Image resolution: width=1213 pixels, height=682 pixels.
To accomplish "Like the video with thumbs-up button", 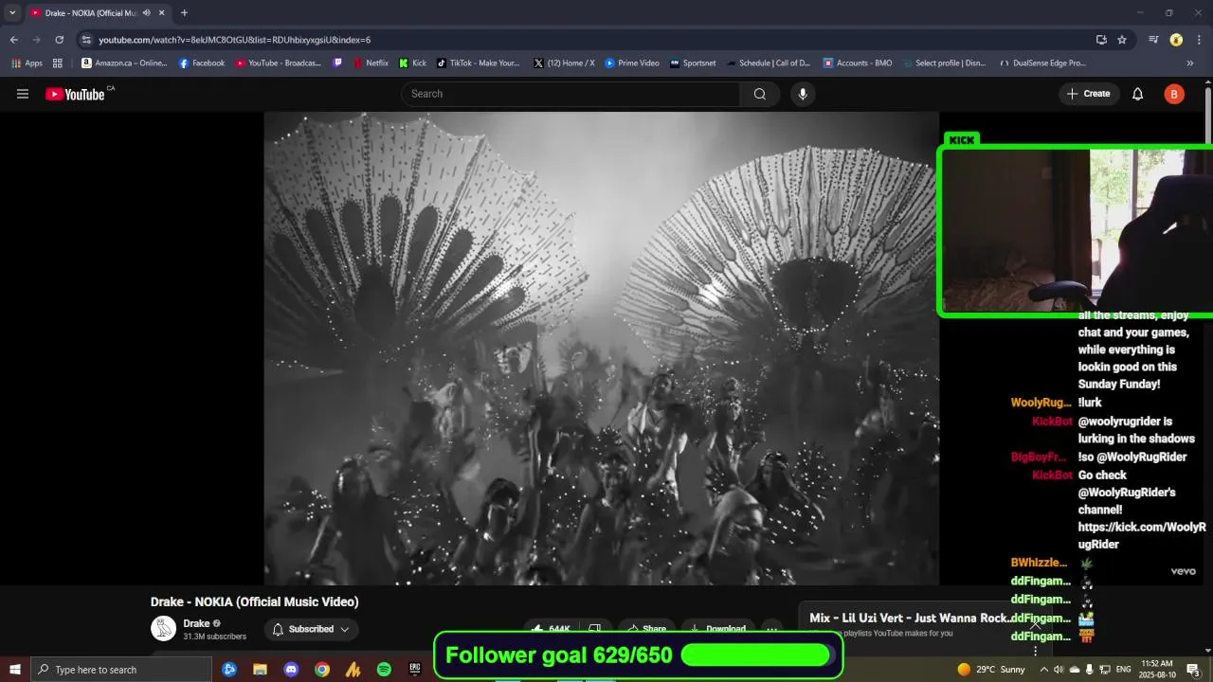I will point(551,629).
